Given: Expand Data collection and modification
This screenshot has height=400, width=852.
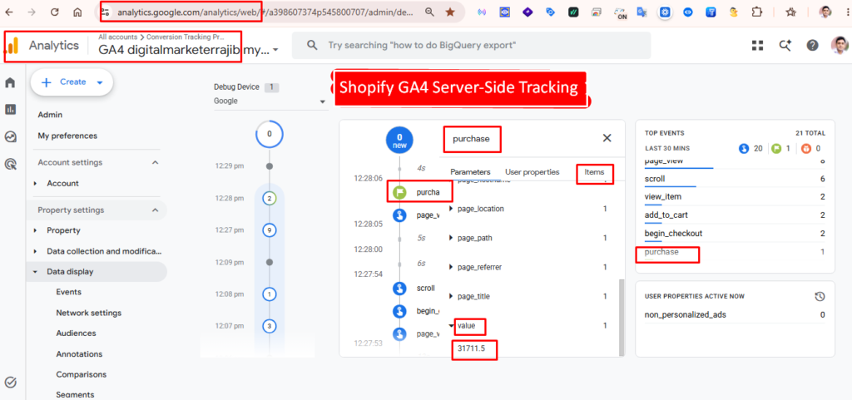Looking at the screenshot, I should 35,251.
